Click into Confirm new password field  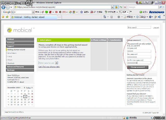(x=139, y=63)
